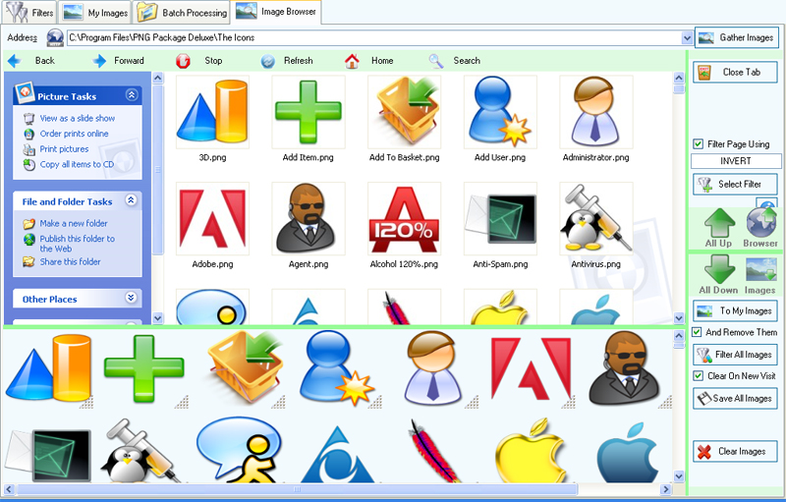
Task: Expand the Other Places panel
Action: click(131, 298)
